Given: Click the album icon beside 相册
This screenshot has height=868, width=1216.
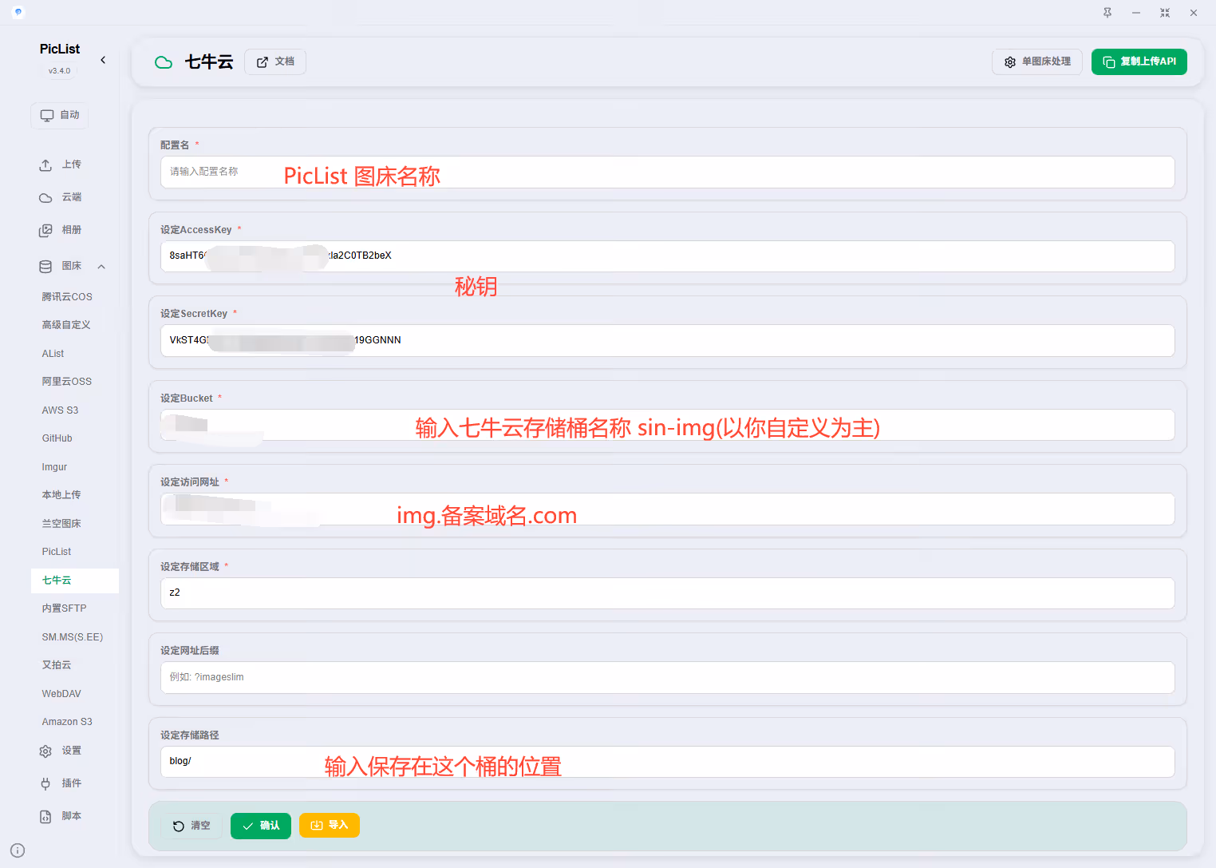Looking at the screenshot, I should pyautogui.click(x=45, y=230).
